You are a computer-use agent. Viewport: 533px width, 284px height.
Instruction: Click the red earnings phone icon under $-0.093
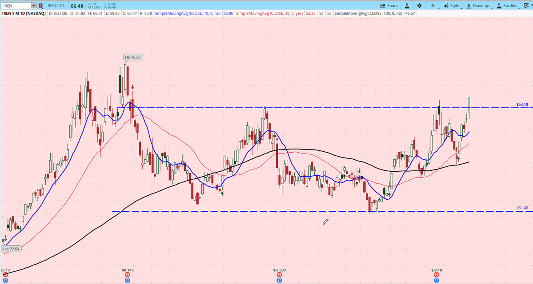(279, 275)
